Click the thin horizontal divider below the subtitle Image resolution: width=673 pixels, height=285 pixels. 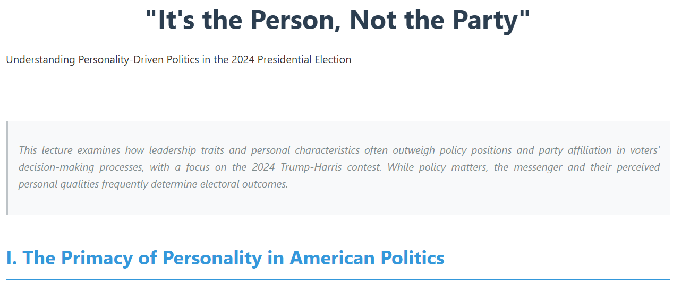(x=338, y=94)
